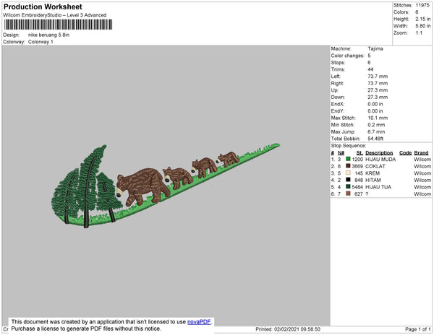Click the HIJAU TUA dark green swatch
This screenshot has height=335, width=434.
click(348, 187)
